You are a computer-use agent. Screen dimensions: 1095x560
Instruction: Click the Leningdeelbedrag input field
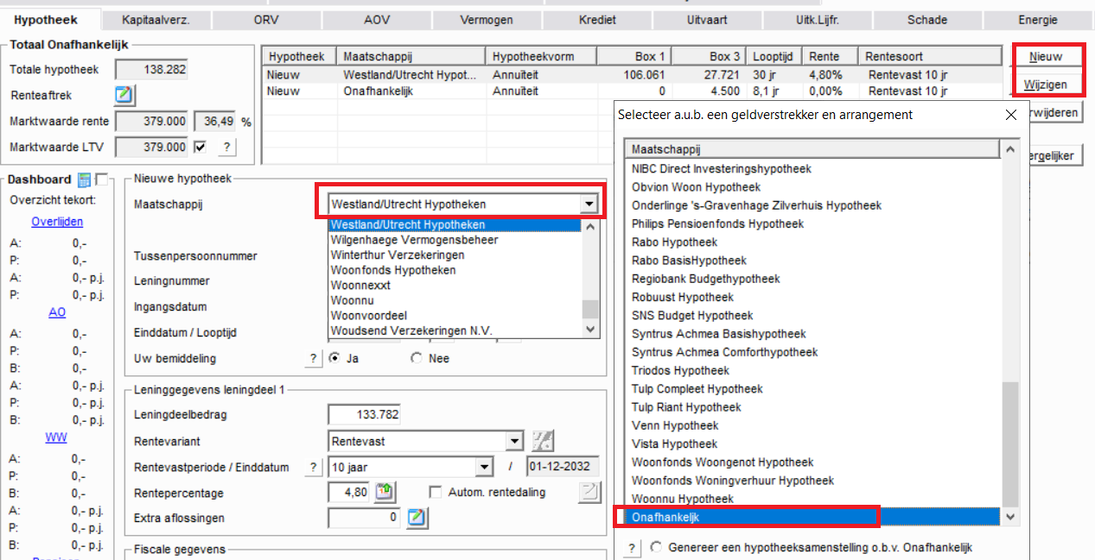coord(364,415)
